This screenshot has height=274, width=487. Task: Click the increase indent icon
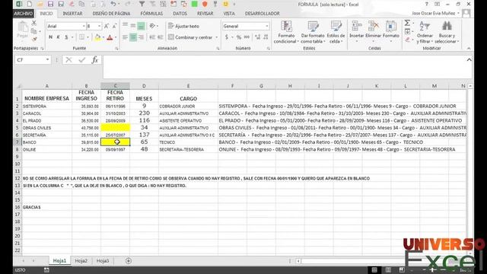coord(160,37)
